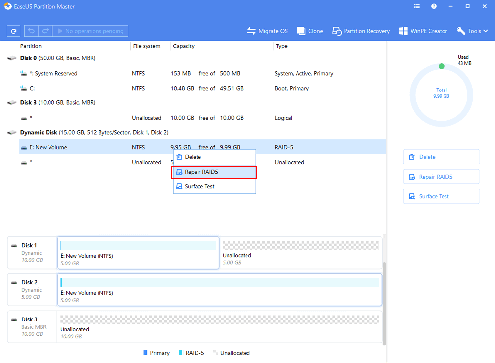The width and height of the screenshot is (495, 363).
Task: Click Repair RAID5 button in right panel
Action: [x=441, y=177]
